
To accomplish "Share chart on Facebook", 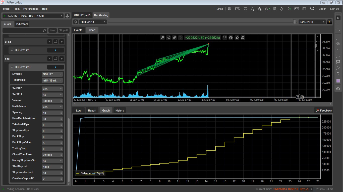I will (231, 38).
